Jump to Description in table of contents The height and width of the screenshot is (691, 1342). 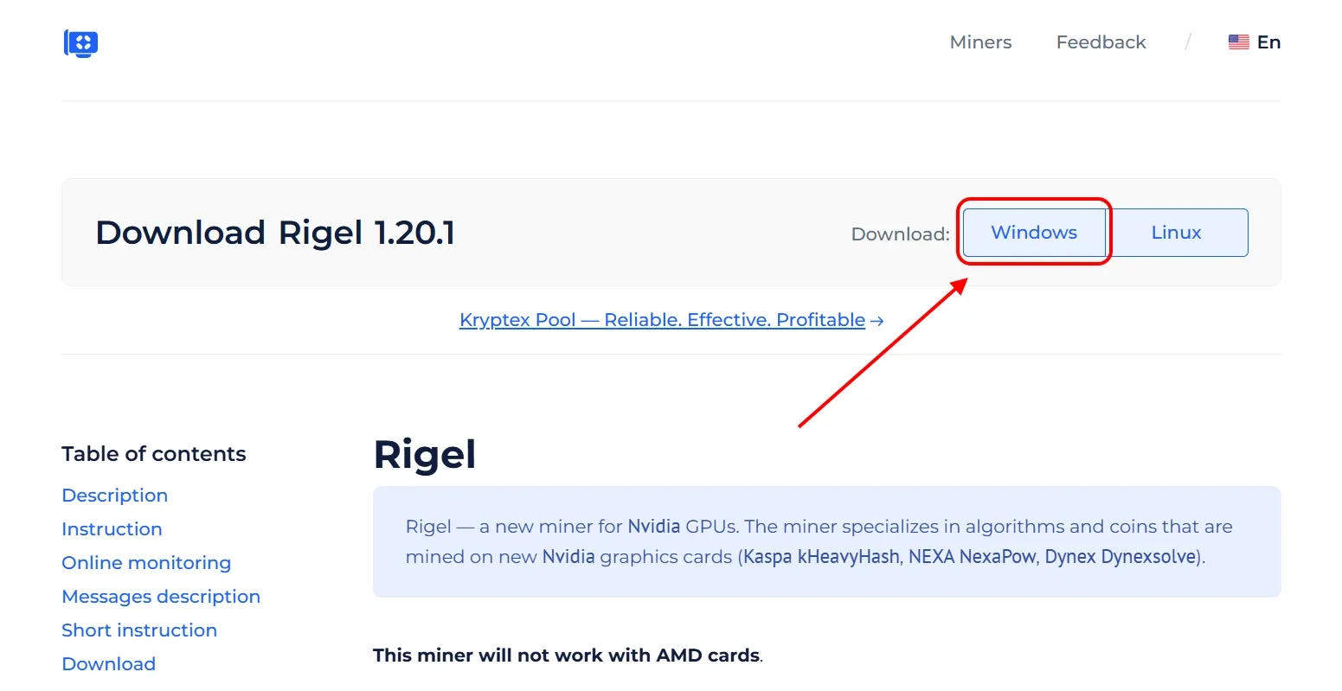[x=115, y=496]
